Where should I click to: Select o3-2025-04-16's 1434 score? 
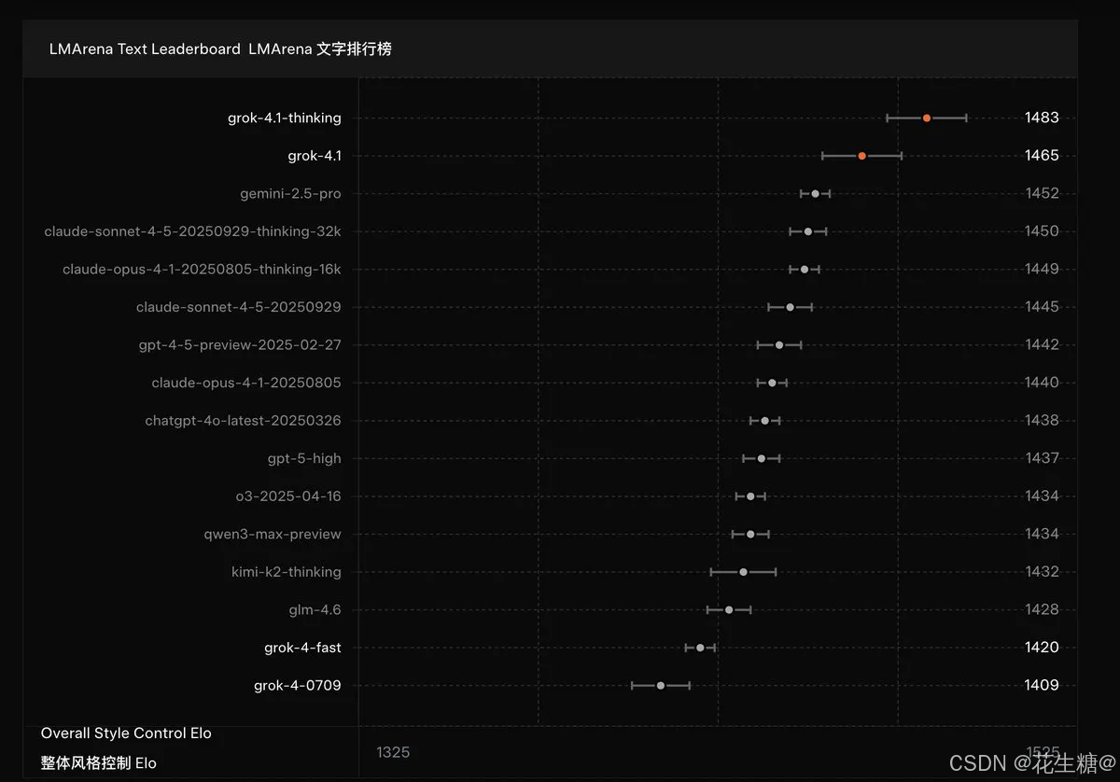tap(1042, 496)
